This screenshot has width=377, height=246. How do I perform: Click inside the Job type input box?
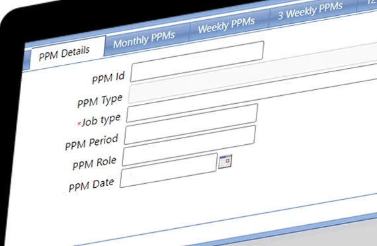click(x=192, y=113)
